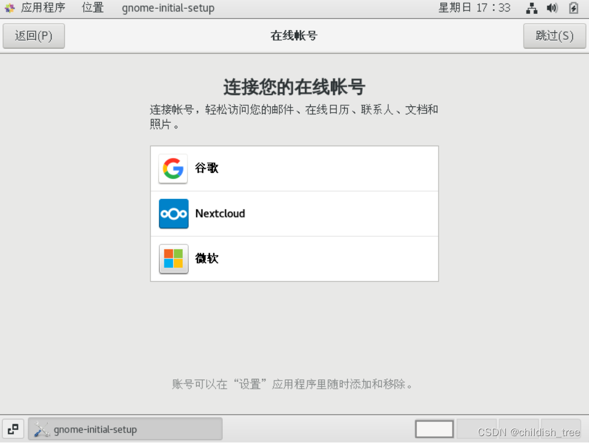Select the 微软 account row
The width and height of the screenshot is (589, 443).
294,259
